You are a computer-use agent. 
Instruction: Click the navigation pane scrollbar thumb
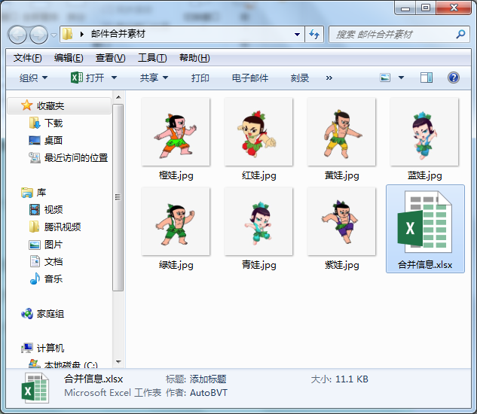click(118, 197)
